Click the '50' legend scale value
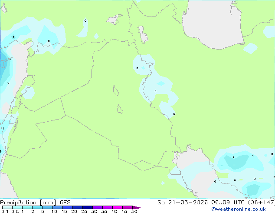Viewport: 275px width, 213px height. 134,211
